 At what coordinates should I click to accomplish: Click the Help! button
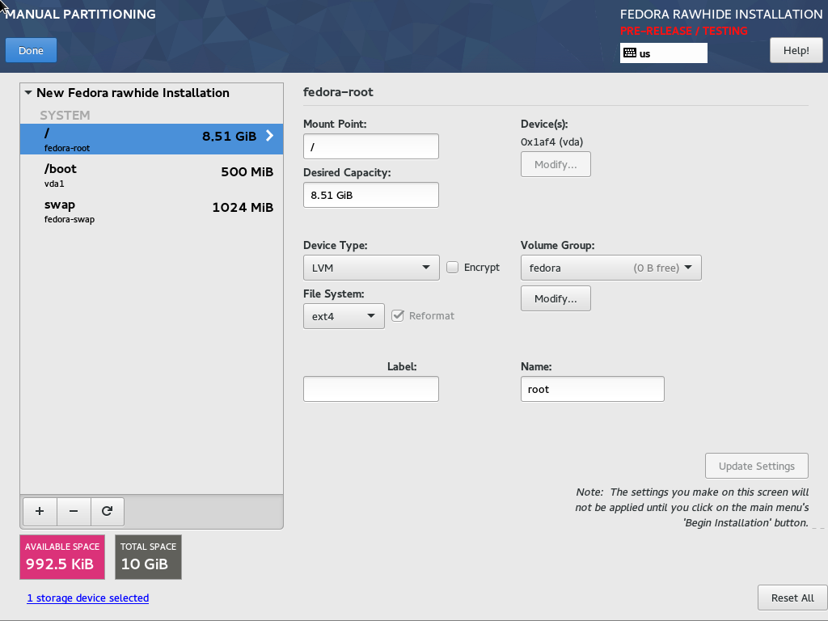796,51
